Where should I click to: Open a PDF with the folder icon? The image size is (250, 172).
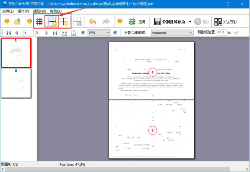[x=18, y=21]
